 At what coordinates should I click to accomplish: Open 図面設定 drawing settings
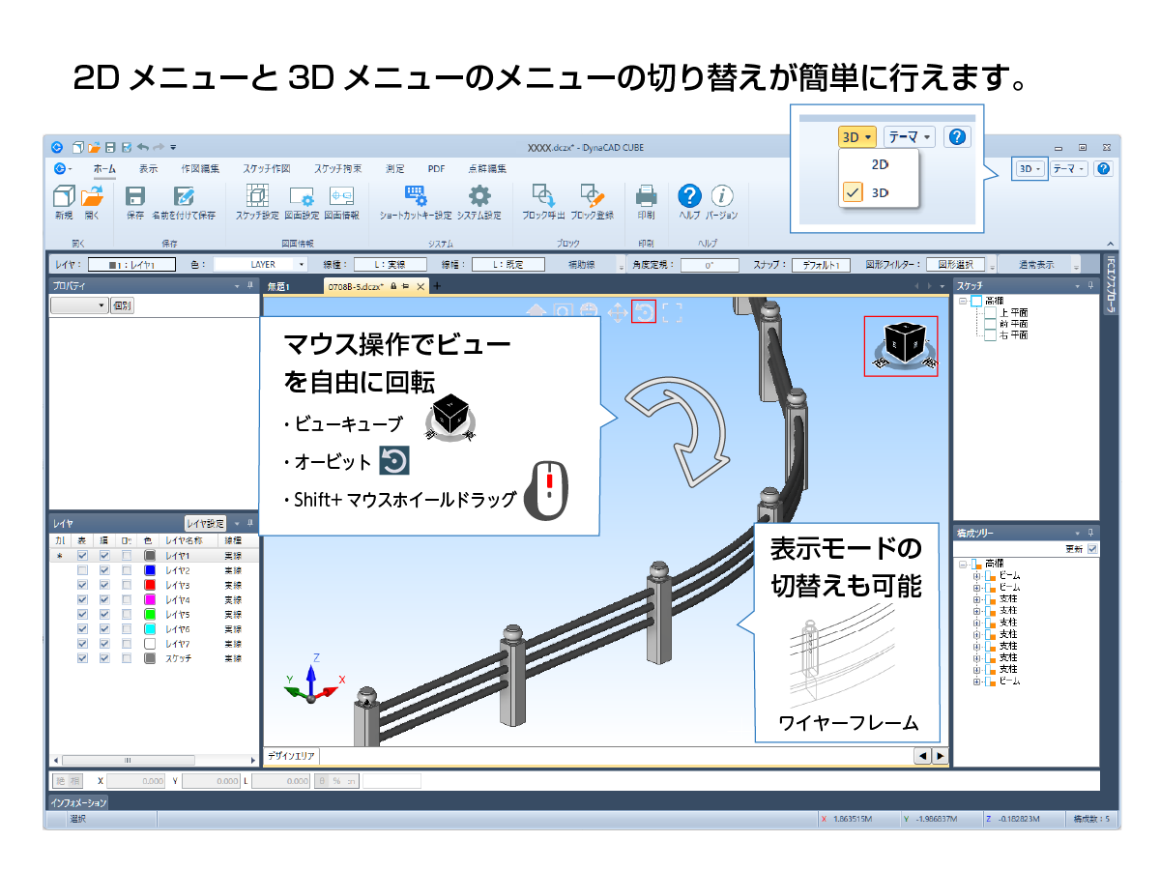click(x=301, y=196)
